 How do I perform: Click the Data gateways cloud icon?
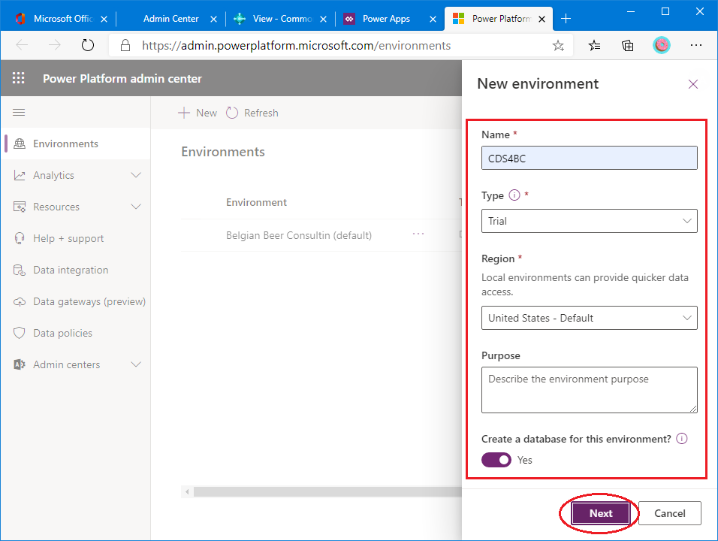coord(20,302)
